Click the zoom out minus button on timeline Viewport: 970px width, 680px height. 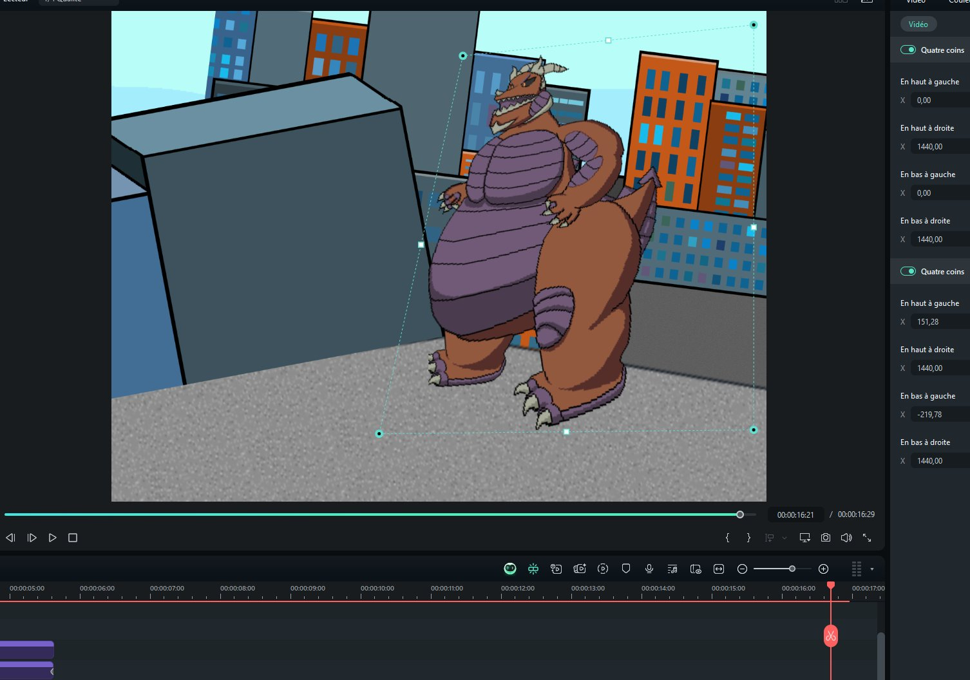tap(742, 569)
